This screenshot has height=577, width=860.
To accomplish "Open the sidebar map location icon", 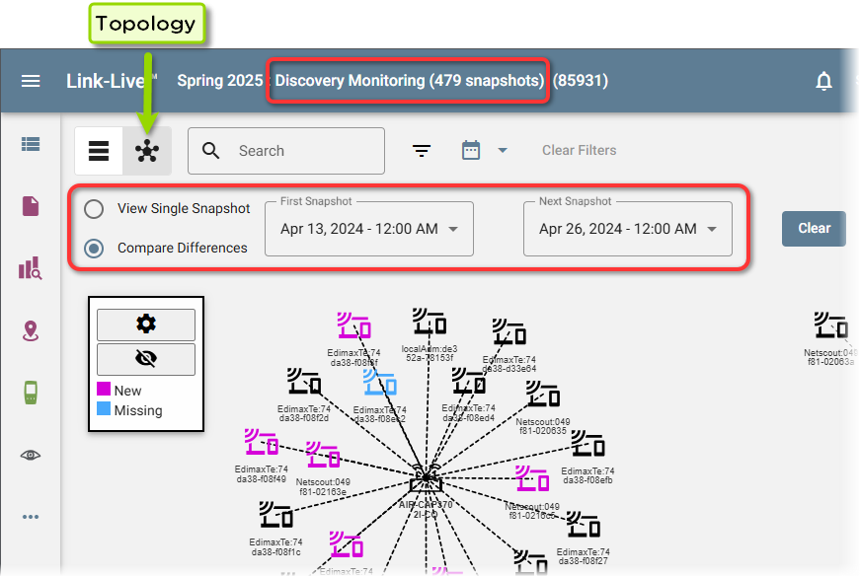I will click(x=31, y=330).
